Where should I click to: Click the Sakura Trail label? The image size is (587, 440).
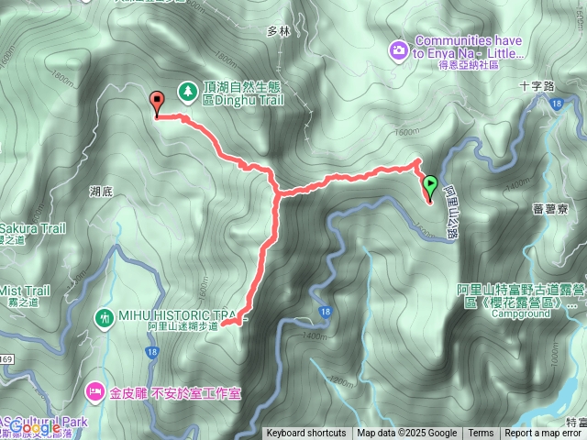pyautogui.click(x=33, y=228)
